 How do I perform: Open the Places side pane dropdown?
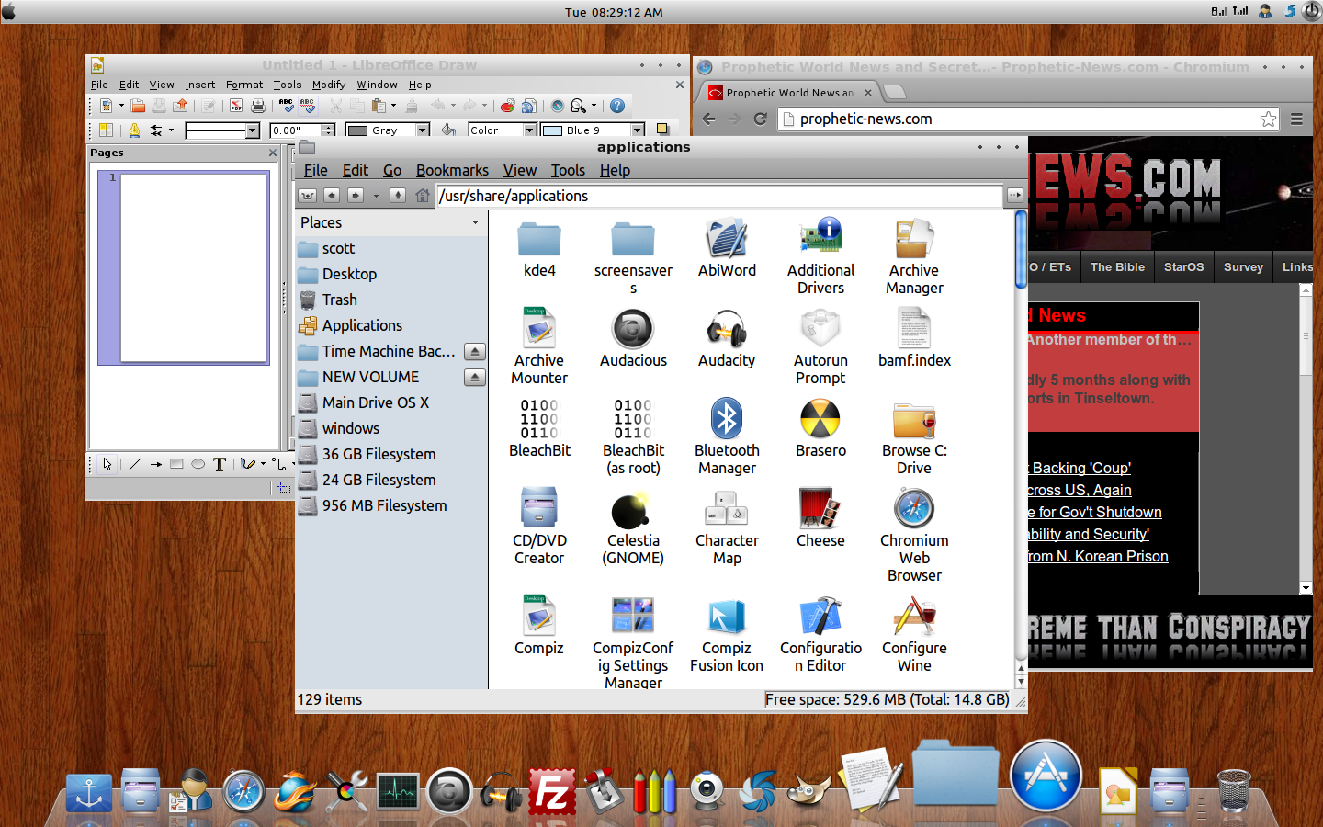tap(475, 223)
